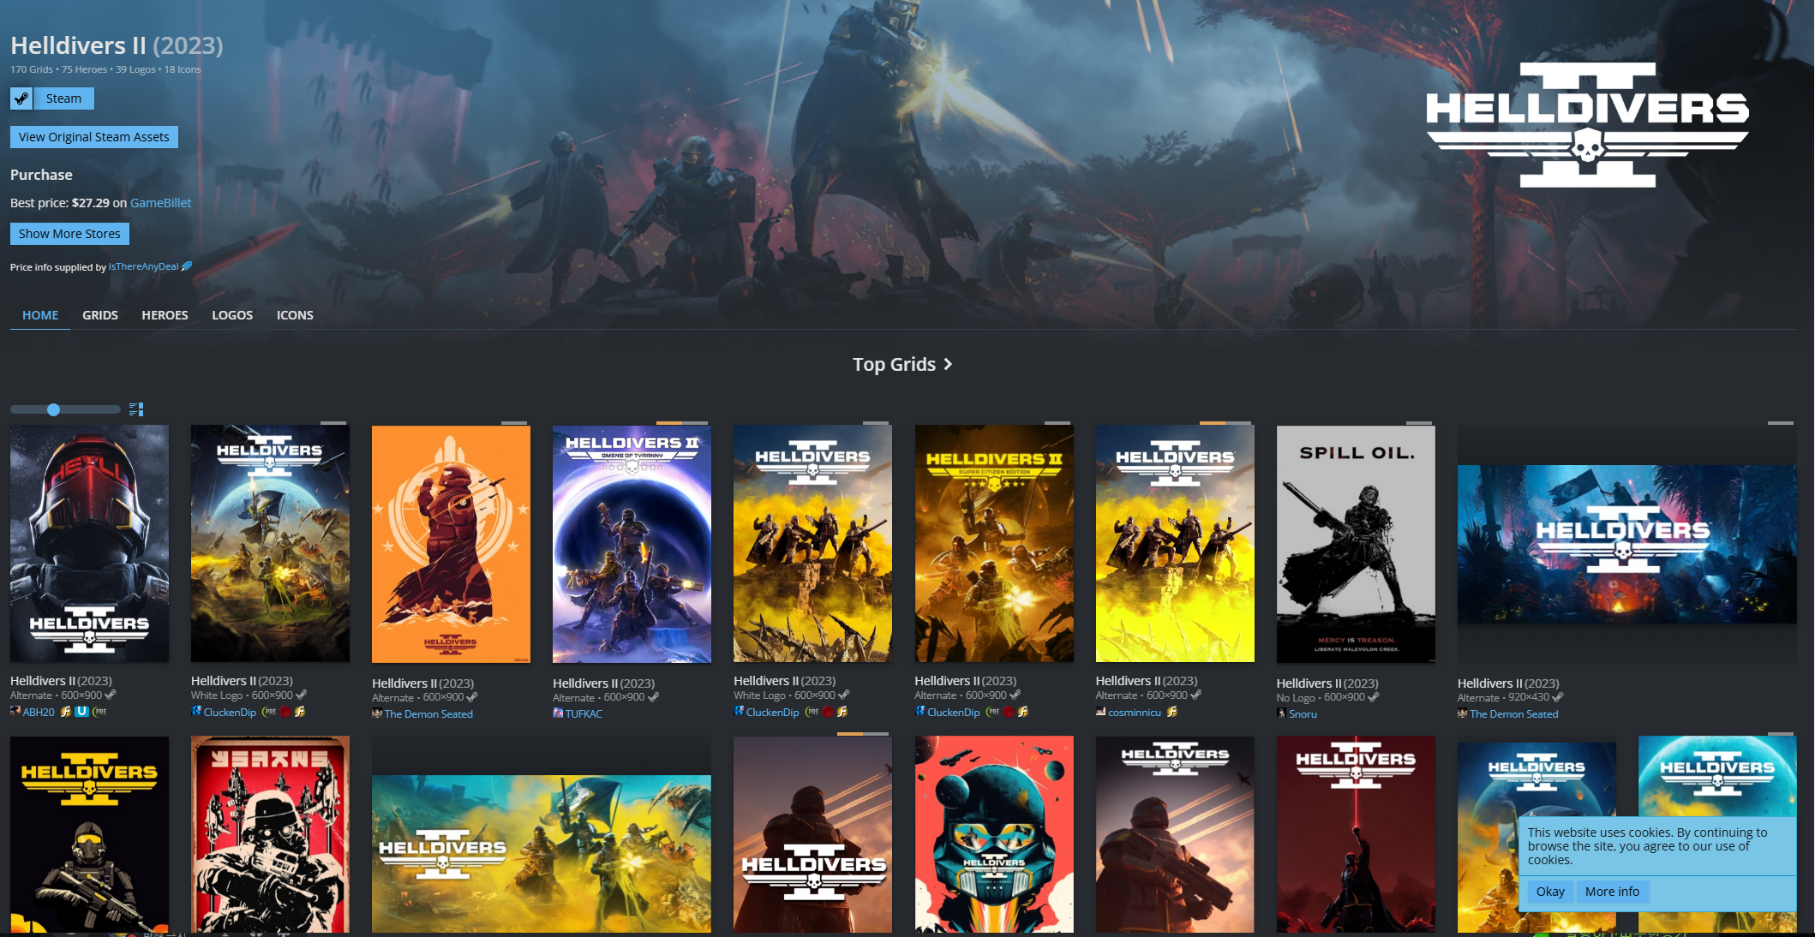The width and height of the screenshot is (1815, 937).
Task: Open the Omens of Tyranny grid thumbnail
Action: point(632,544)
